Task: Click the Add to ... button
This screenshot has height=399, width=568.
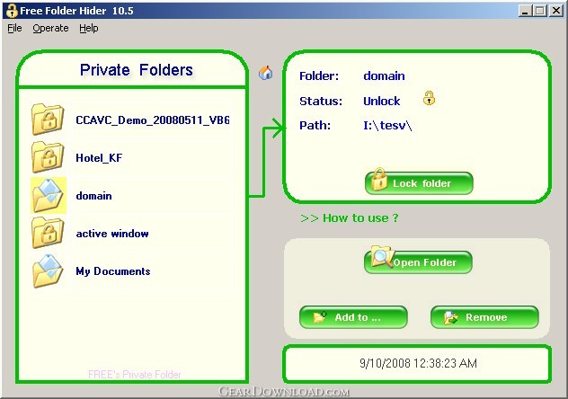Action: point(353,317)
